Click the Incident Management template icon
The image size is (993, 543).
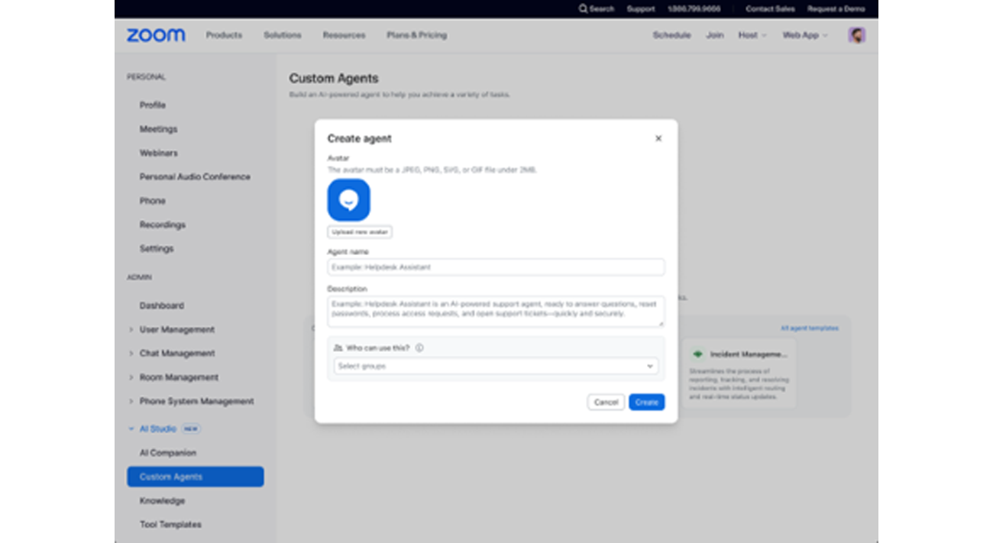[x=697, y=354]
